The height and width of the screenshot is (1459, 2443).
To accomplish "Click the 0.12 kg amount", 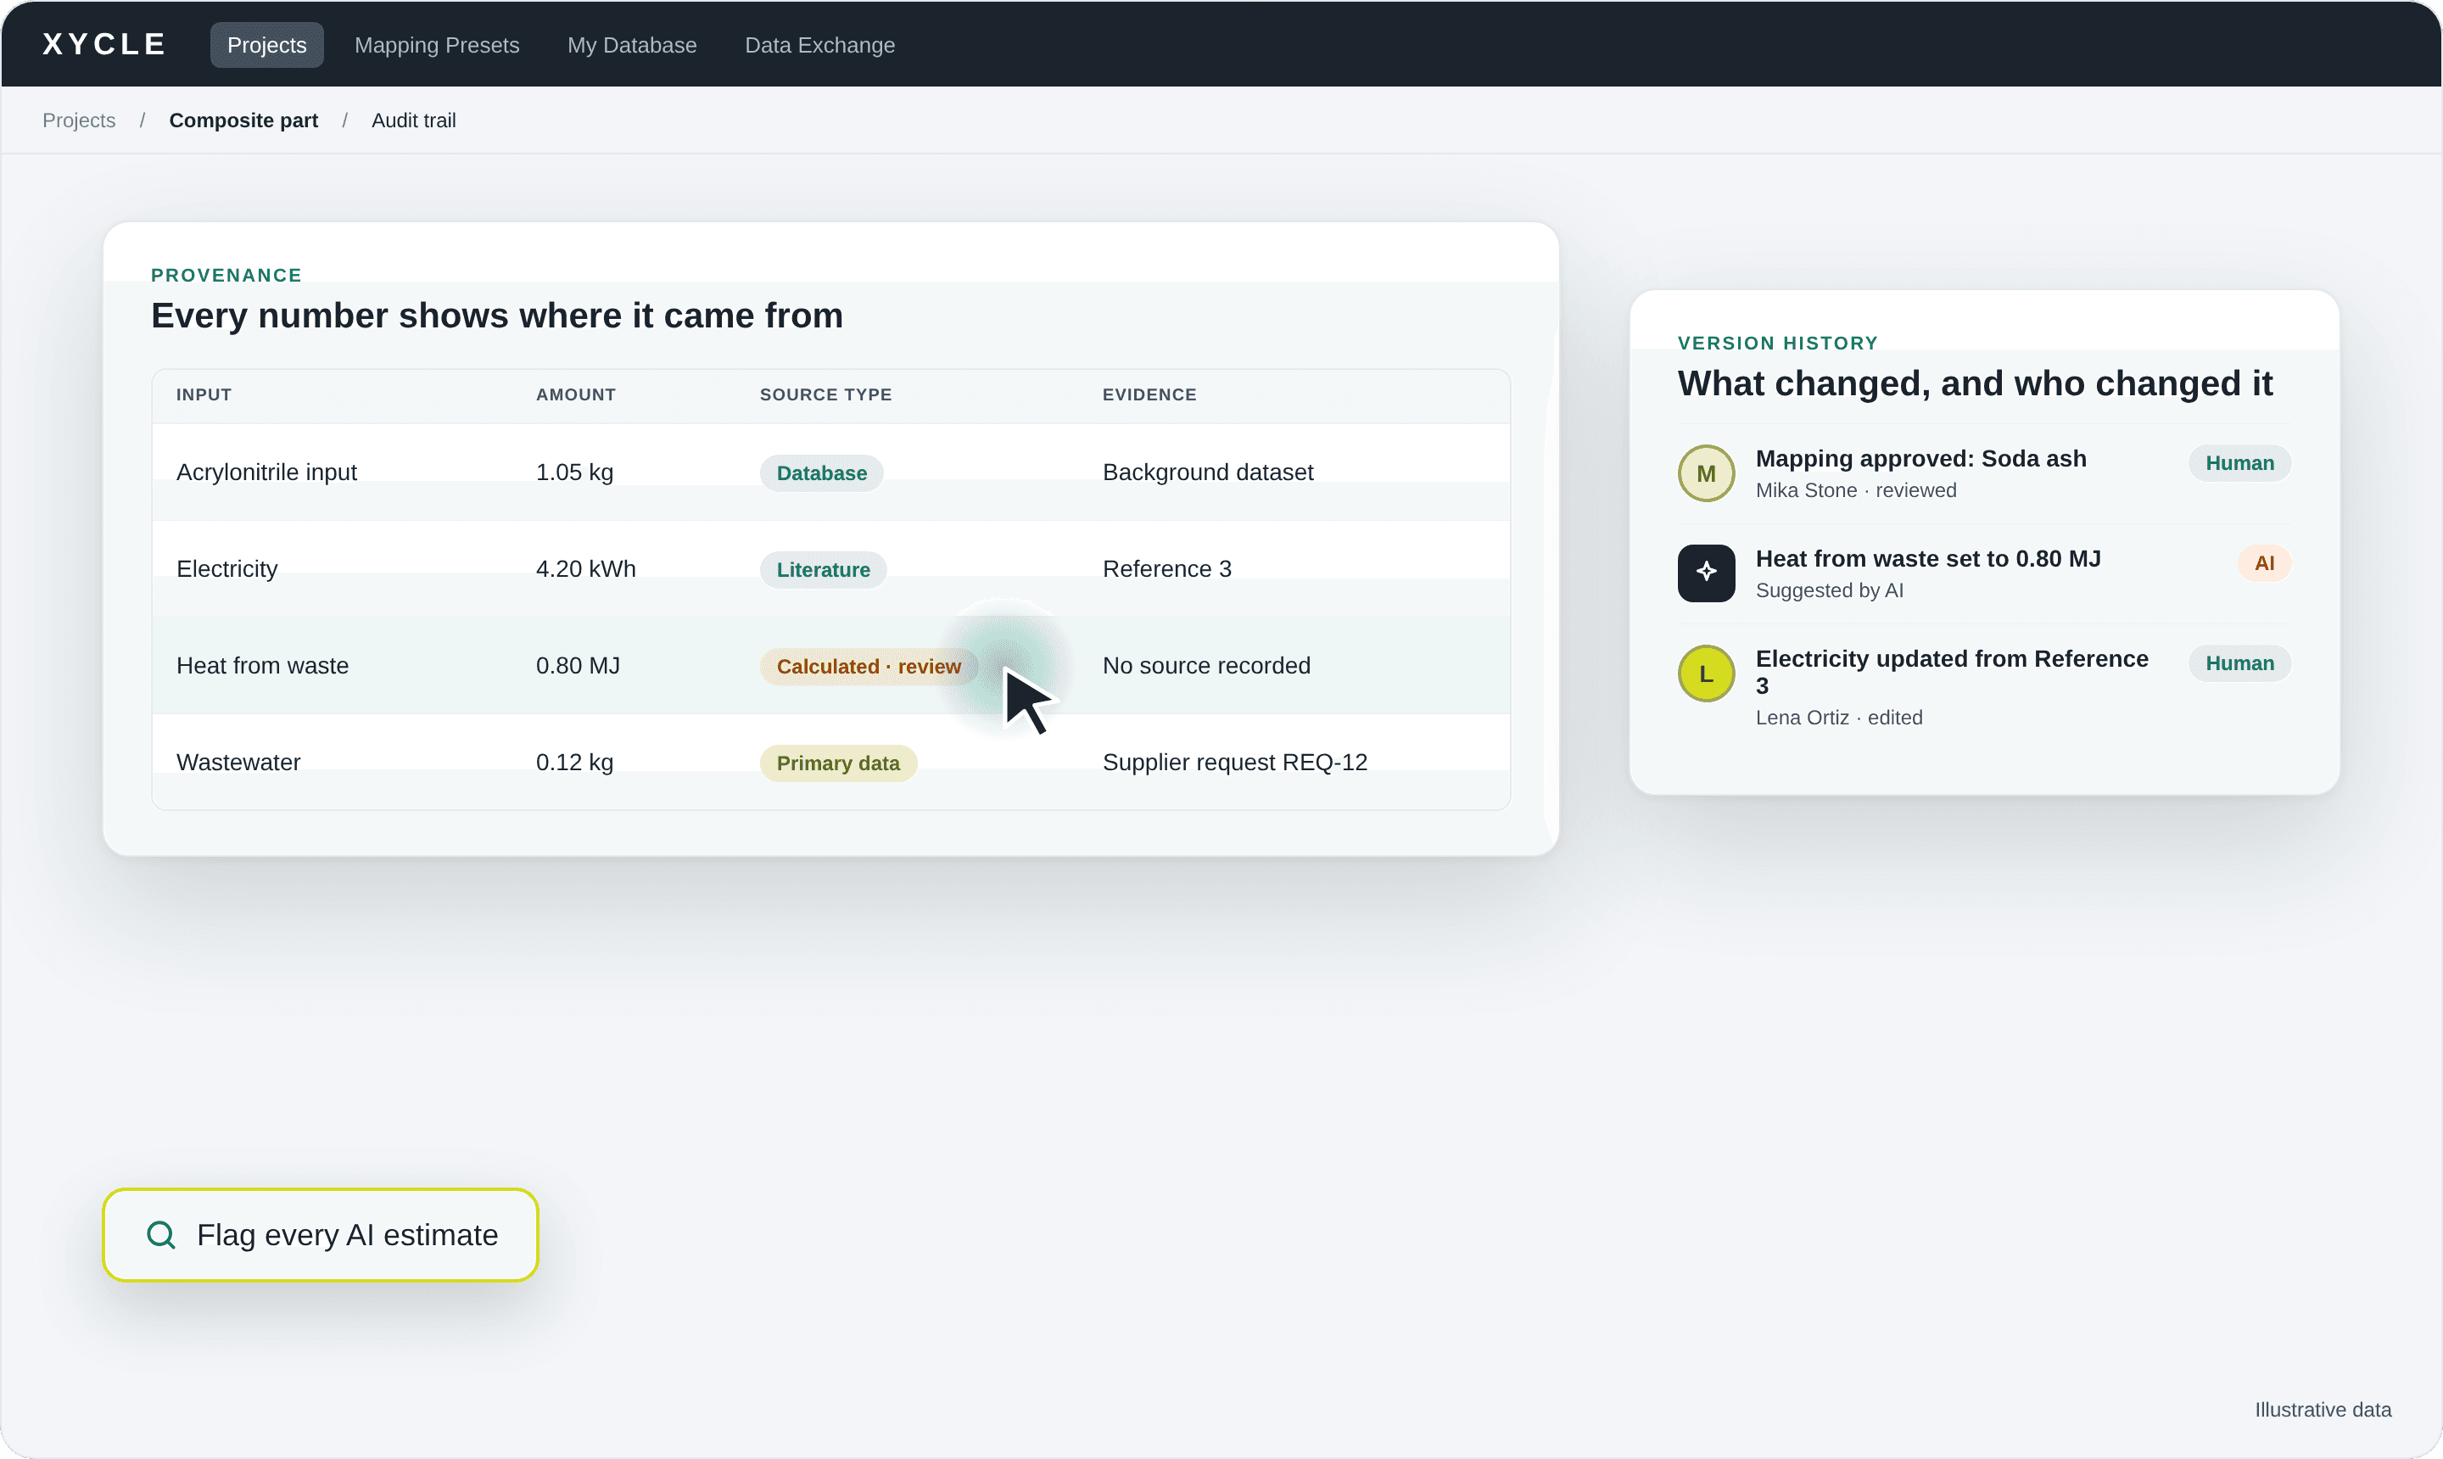I will 574,762.
